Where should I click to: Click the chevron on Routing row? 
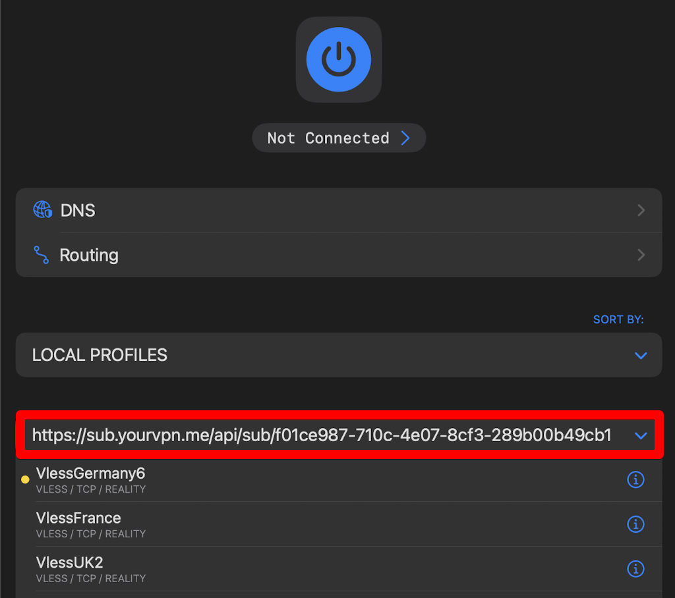click(x=641, y=255)
